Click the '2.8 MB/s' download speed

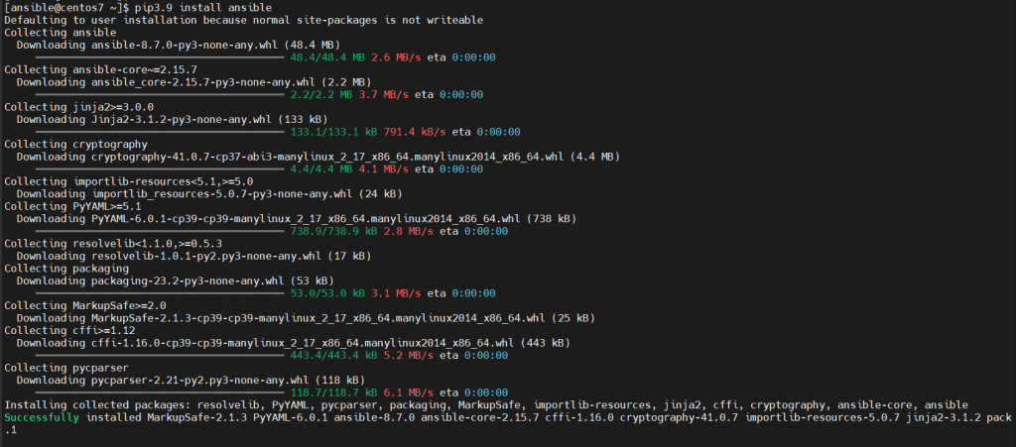pos(408,231)
